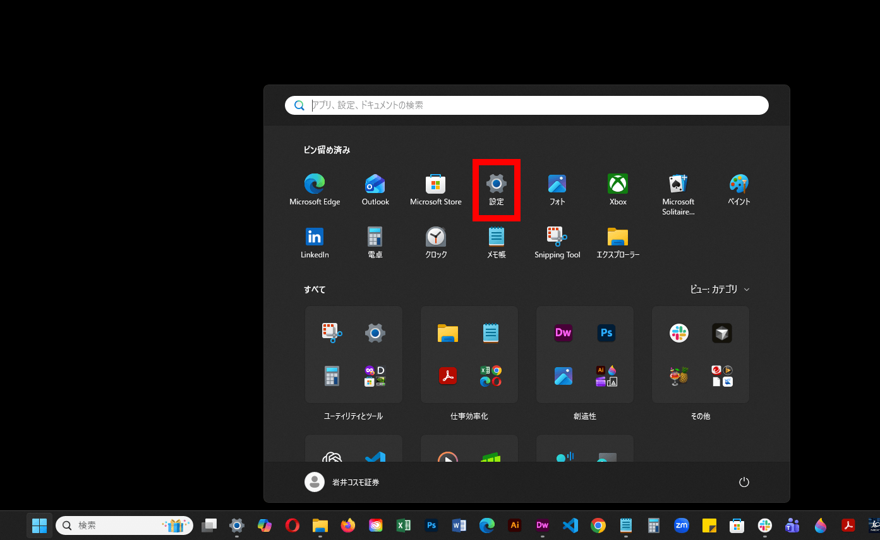
Task: Open Adobe Creative Cloud from taskbar
Action: point(376,525)
